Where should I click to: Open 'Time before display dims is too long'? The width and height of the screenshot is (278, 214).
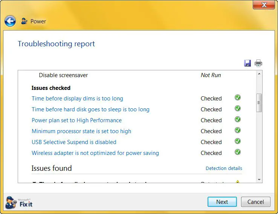[x=77, y=99]
